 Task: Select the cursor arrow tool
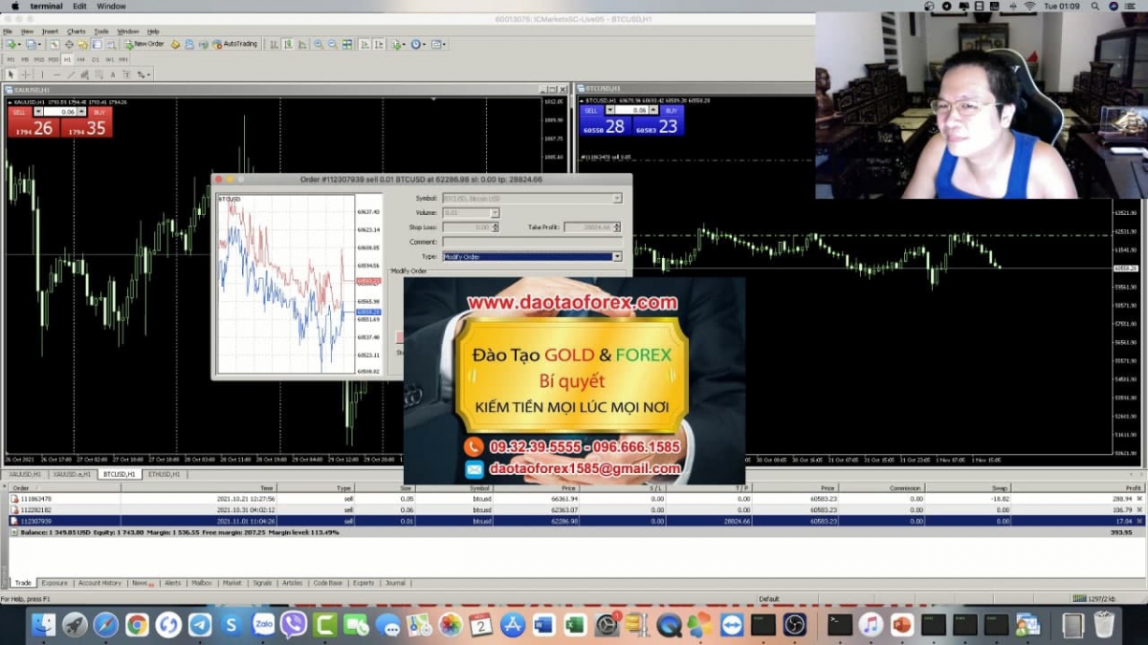(11, 74)
